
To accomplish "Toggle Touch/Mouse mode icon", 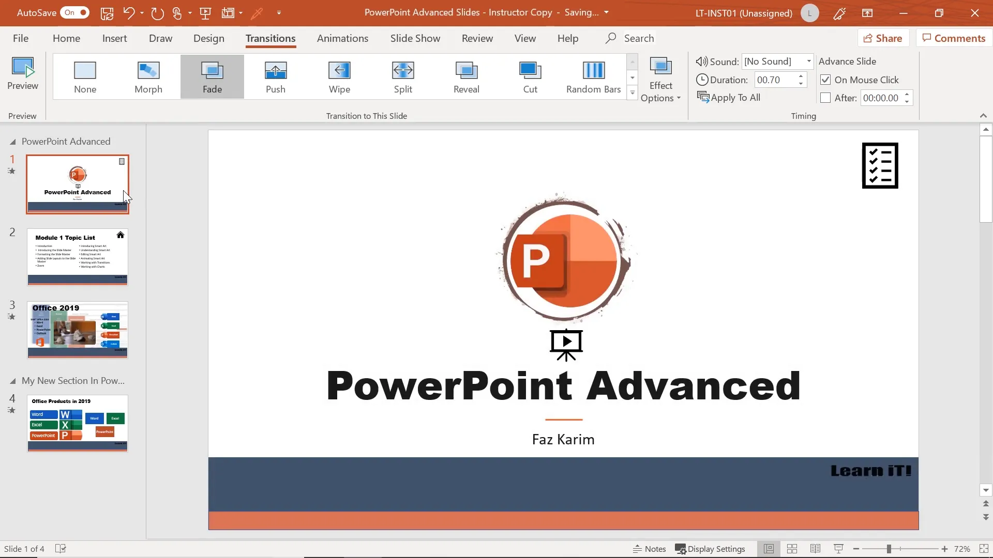I will (x=177, y=13).
